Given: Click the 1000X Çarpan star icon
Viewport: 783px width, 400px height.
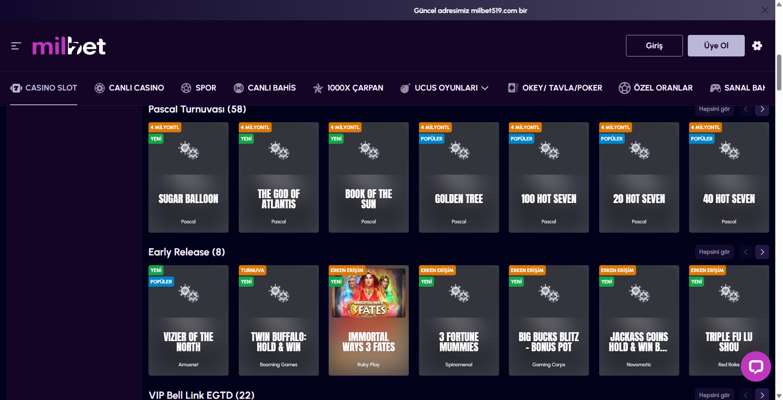Looking at the screenshot, I should [x=318, y=88].
